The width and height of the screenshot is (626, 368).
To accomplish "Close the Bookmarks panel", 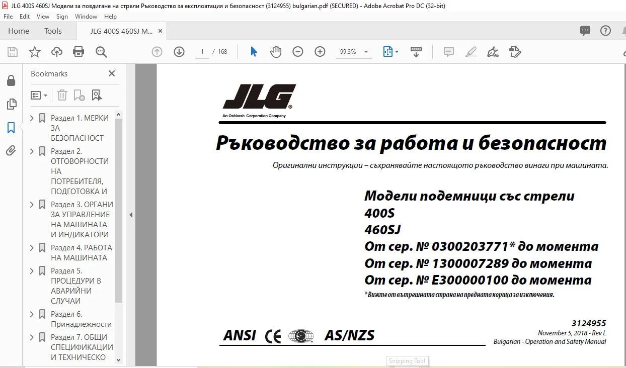I will click(x=112, y=73).
